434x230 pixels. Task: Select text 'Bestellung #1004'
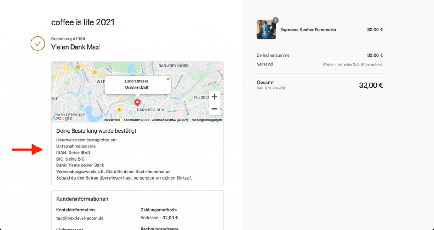pyautogui.click(x=68, y=39)
